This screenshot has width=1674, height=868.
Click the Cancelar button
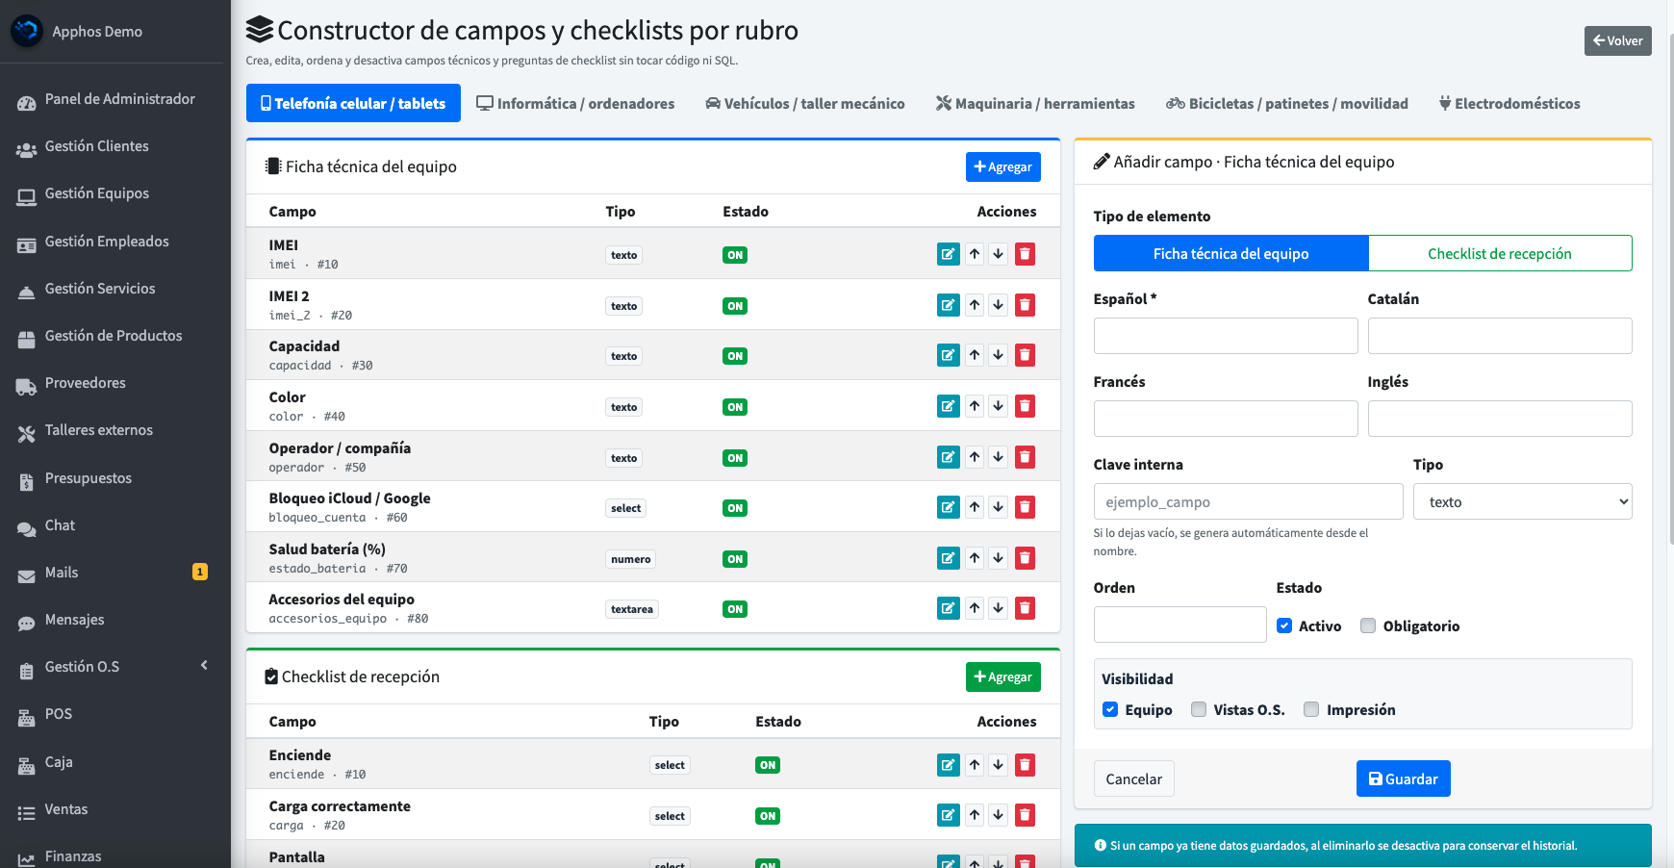(1133, 779)
